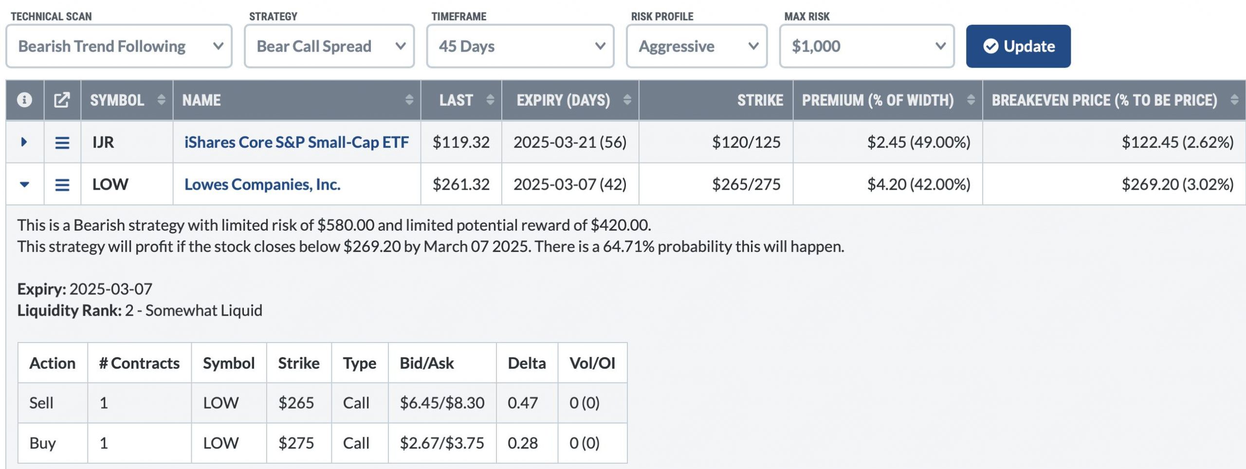Expand the IJR row details
This screenshot has height=469, width=1246.
(24, 142)
